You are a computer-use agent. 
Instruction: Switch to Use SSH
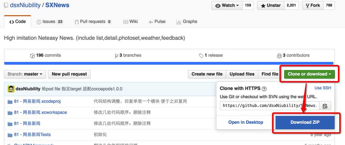[323, 88]
